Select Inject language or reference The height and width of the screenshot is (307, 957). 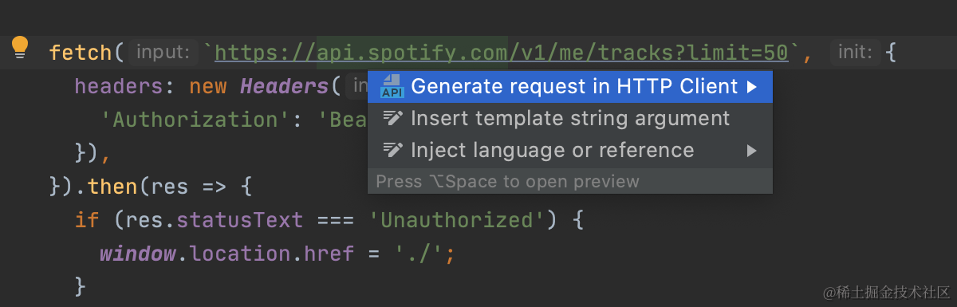[569, 151]
